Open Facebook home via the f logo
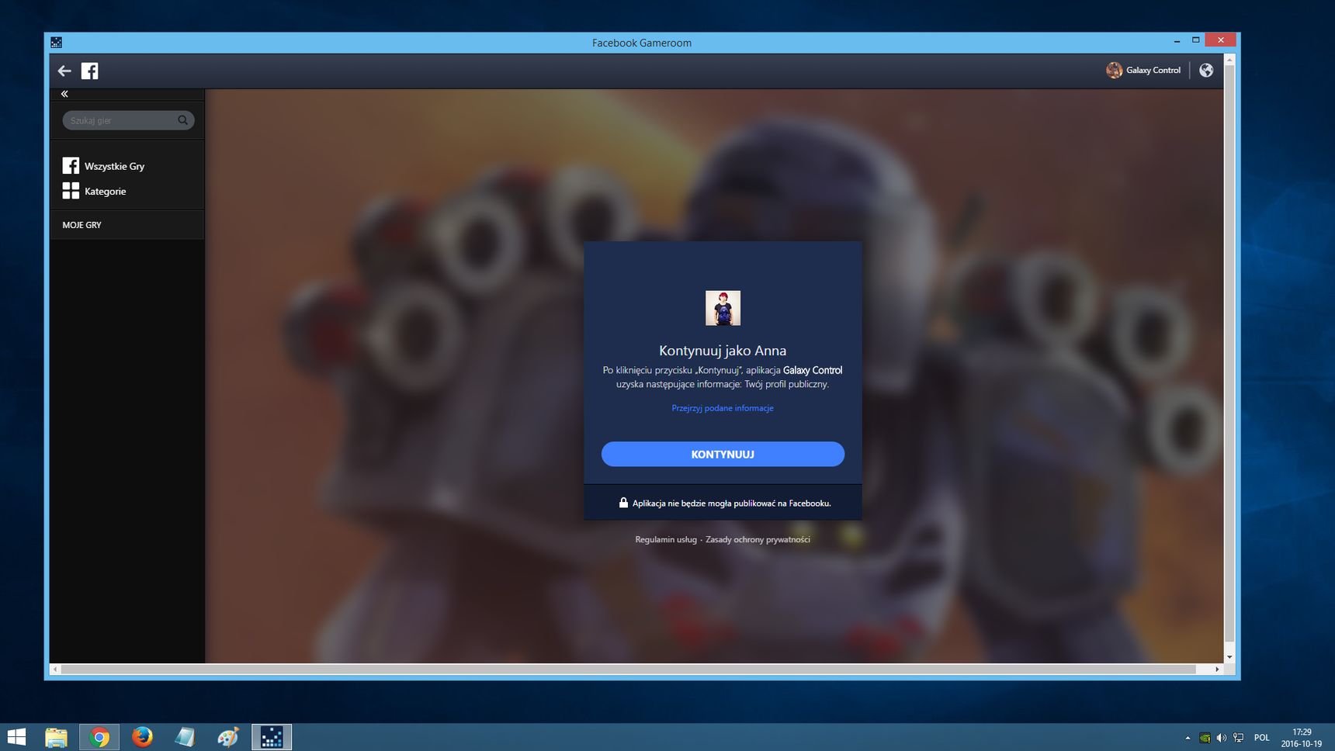This screenshot has height=751, width=1335. [90, 71]
